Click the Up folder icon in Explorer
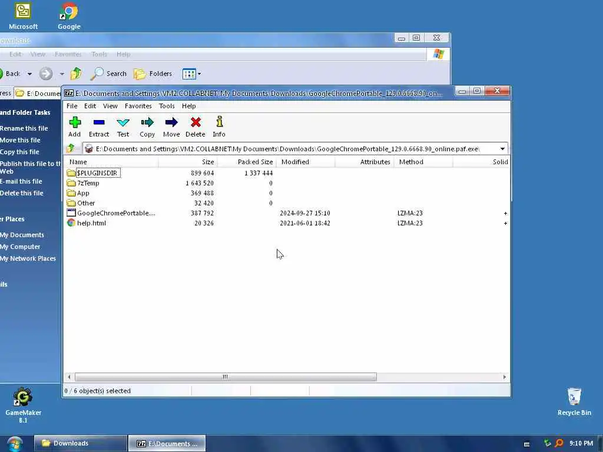 click(76, 74)
